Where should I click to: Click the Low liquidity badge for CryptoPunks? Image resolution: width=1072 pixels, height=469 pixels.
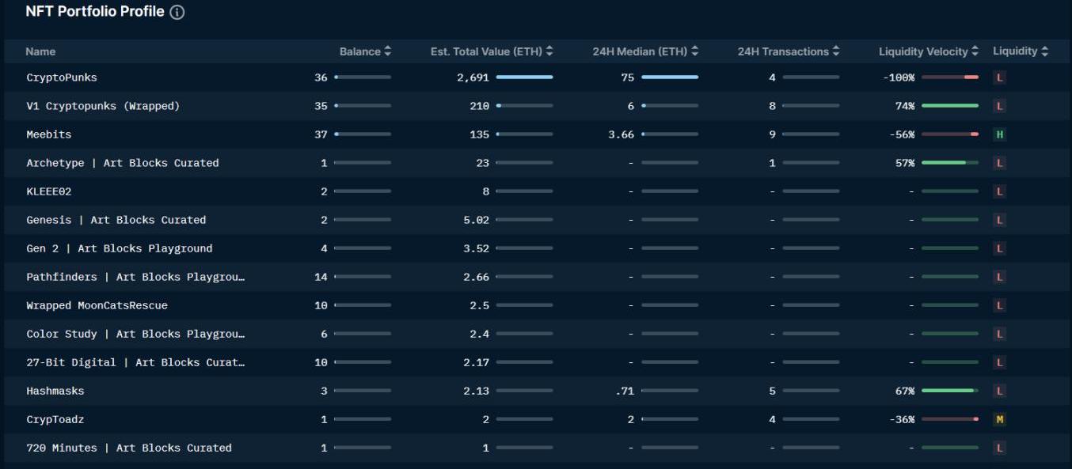coord(999,78)
